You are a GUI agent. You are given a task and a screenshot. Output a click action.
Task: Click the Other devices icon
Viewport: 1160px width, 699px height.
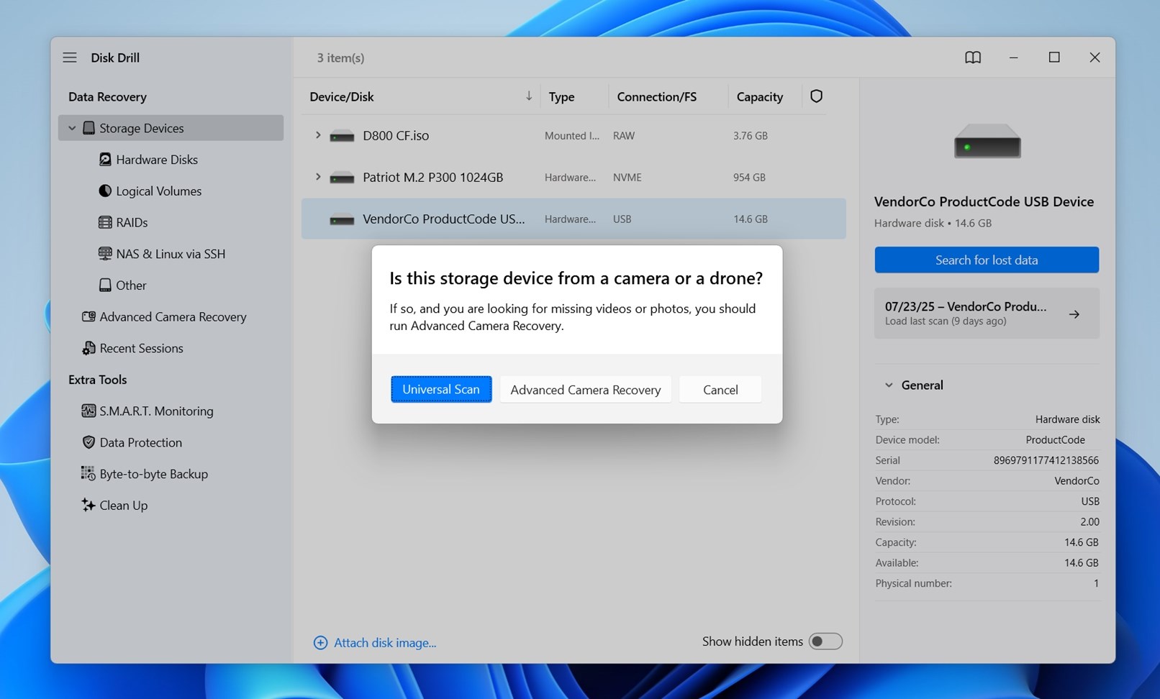(105, 285)
